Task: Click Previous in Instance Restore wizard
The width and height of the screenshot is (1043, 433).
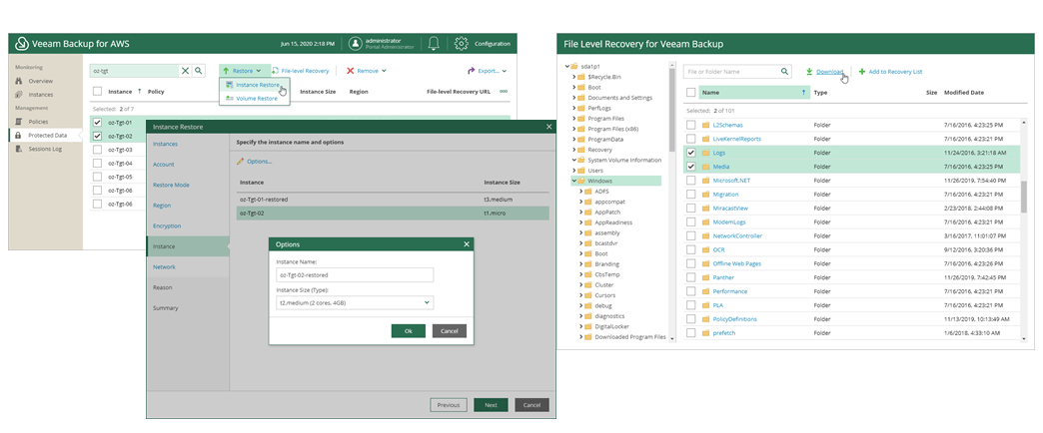Action: point(449,405)
